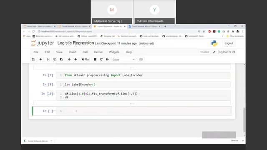Image resolution: width=267 pixels, height=150 pixels.
Task: Reload the page with browser refresh icon
Action: coord(33,32)
